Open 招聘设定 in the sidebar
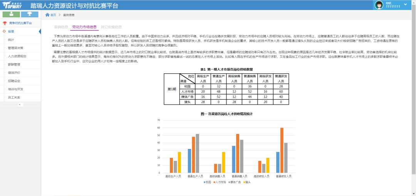 point(14,81)
